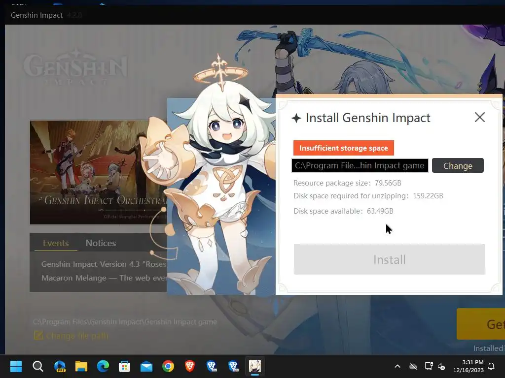
Task: Close the Install Genshin Impact dialog
Action: (479, 117)
